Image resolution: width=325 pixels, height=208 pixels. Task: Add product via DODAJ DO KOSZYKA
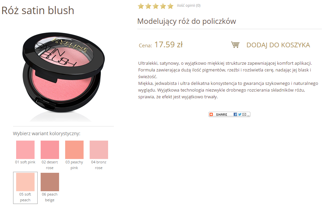click(278, 45)
